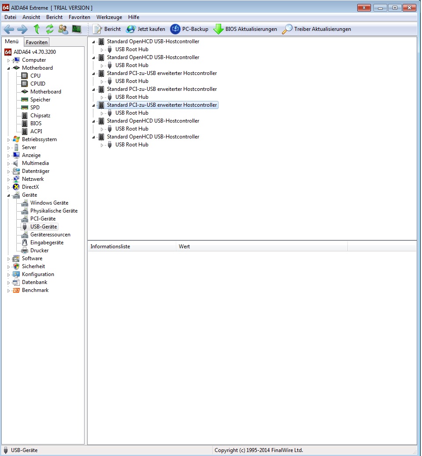Select the DirectX tree label
The image size is (422, 456).
(x=30, y=187)
